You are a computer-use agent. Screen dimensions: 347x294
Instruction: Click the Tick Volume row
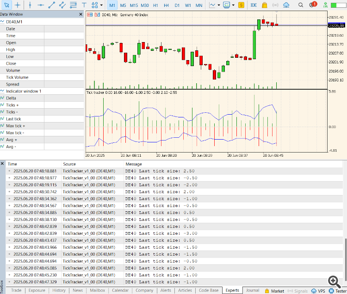[42, 77]
